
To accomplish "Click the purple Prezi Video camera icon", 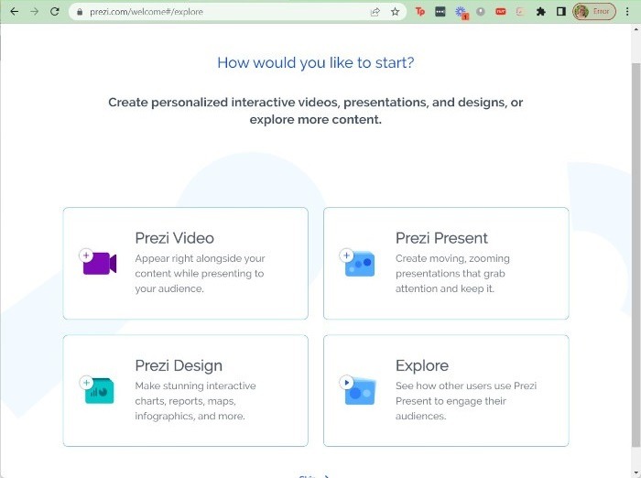I will pos(98,262).
